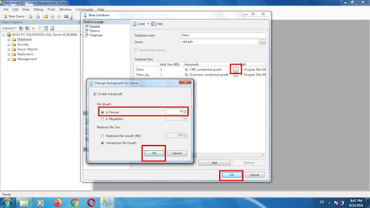The width and height of the screenshot is (370, 208).
Task: Click the Save icon in the main toolbar
Action: [53, 16]
